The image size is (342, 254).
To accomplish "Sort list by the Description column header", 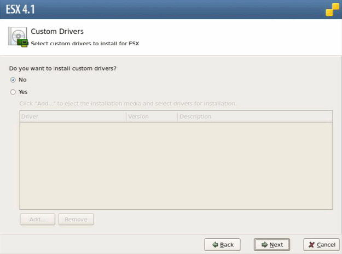I will tap(254, 116).
